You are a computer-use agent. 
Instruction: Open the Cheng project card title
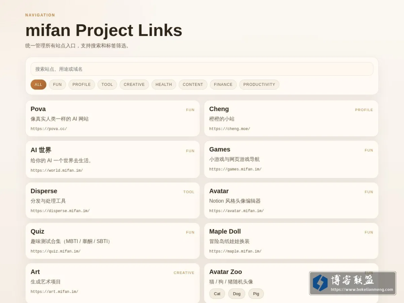(219, 109)
